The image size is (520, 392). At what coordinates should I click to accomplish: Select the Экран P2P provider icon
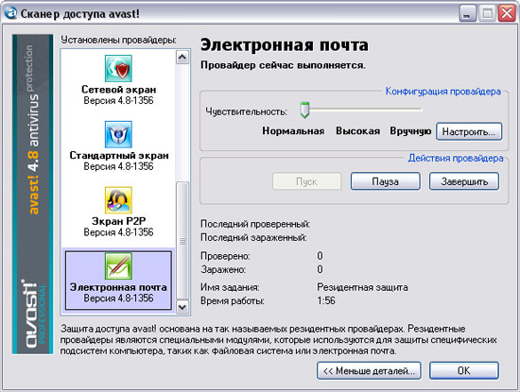tap(118, 200)
